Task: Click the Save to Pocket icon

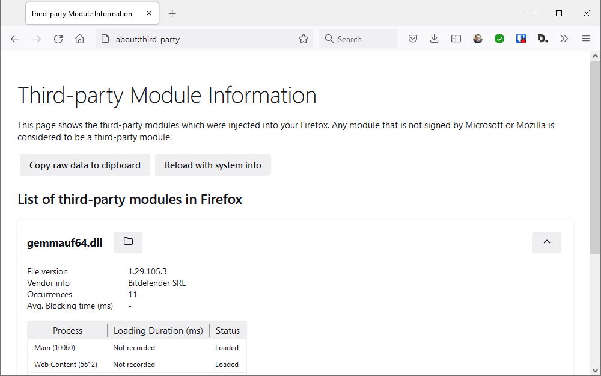Action: click(413, 39)
